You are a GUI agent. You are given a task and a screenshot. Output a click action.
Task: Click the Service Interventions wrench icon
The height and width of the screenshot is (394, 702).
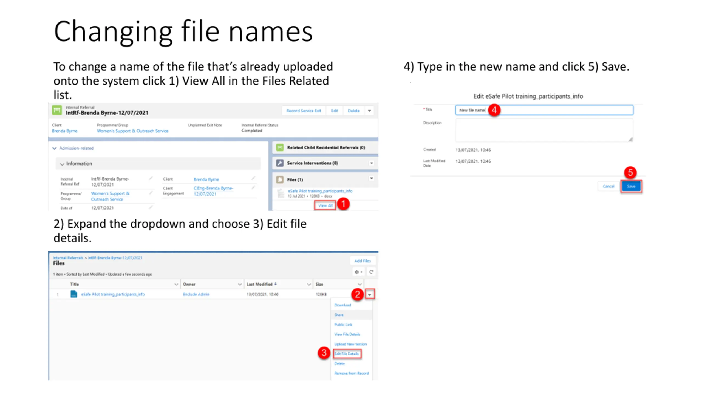280,163
